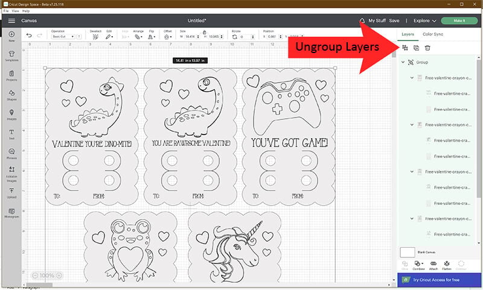Click the Blank Canvas color swatch
Screen dimensions: 483x290
(407, 252)
